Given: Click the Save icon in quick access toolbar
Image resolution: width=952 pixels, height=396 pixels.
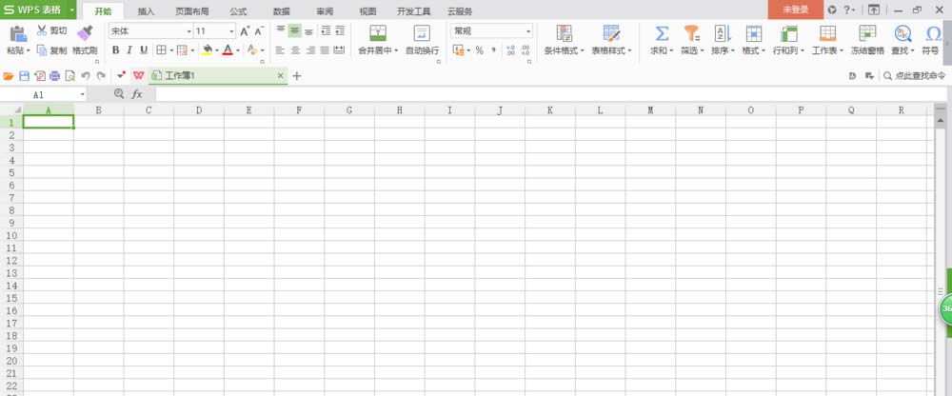Looking at the screenshot, I should click(24, 75).
